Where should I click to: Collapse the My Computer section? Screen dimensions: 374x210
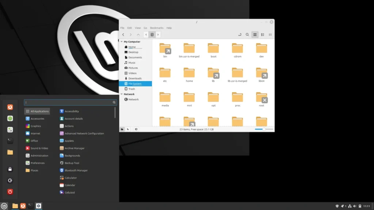pos(122,42)
